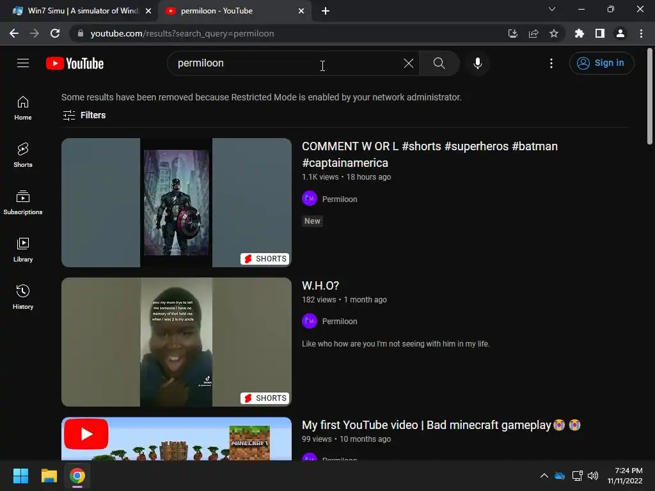Viewport: 655px width, 491px height.
Task: Open Subscriptions in sidebar
Action: (x=23, y=202)
